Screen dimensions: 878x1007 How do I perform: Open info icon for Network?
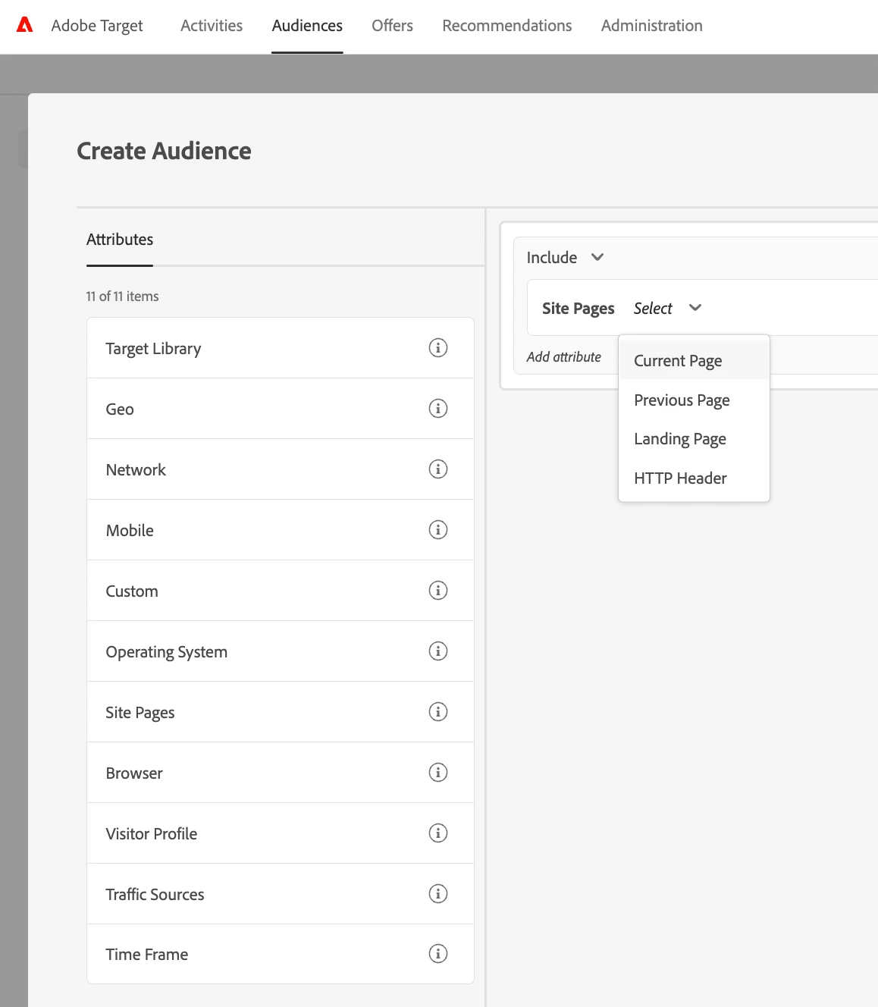pos(438,469)
